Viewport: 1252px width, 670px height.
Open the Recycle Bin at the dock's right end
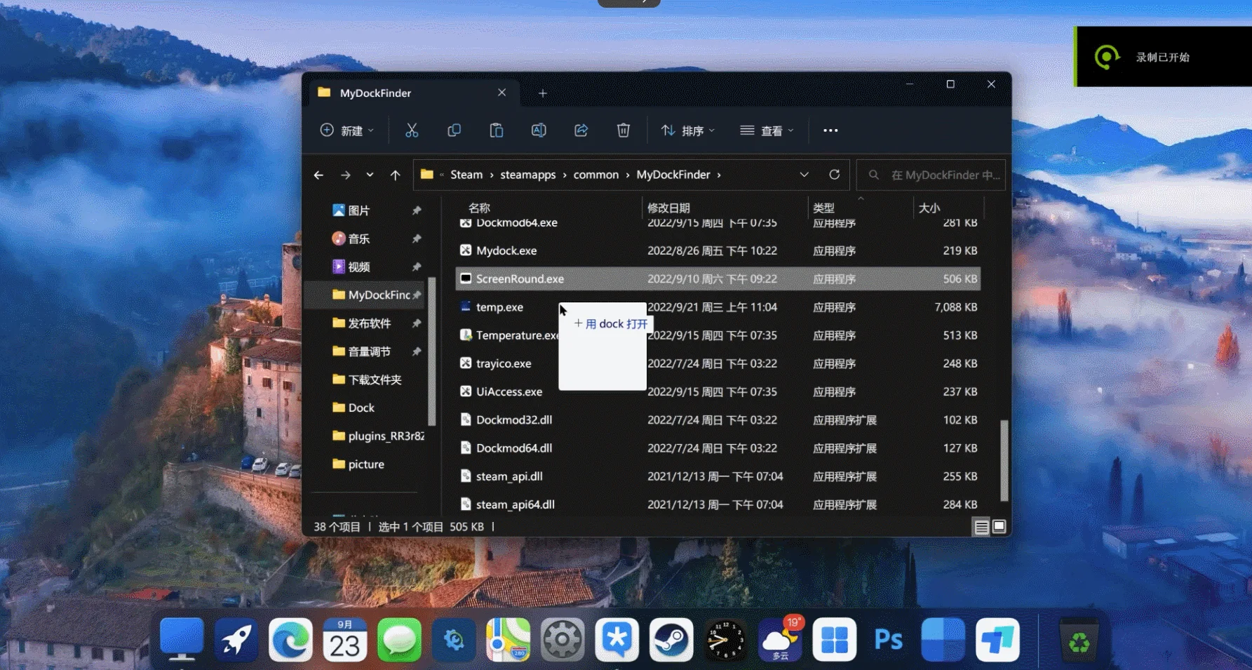1079,639
